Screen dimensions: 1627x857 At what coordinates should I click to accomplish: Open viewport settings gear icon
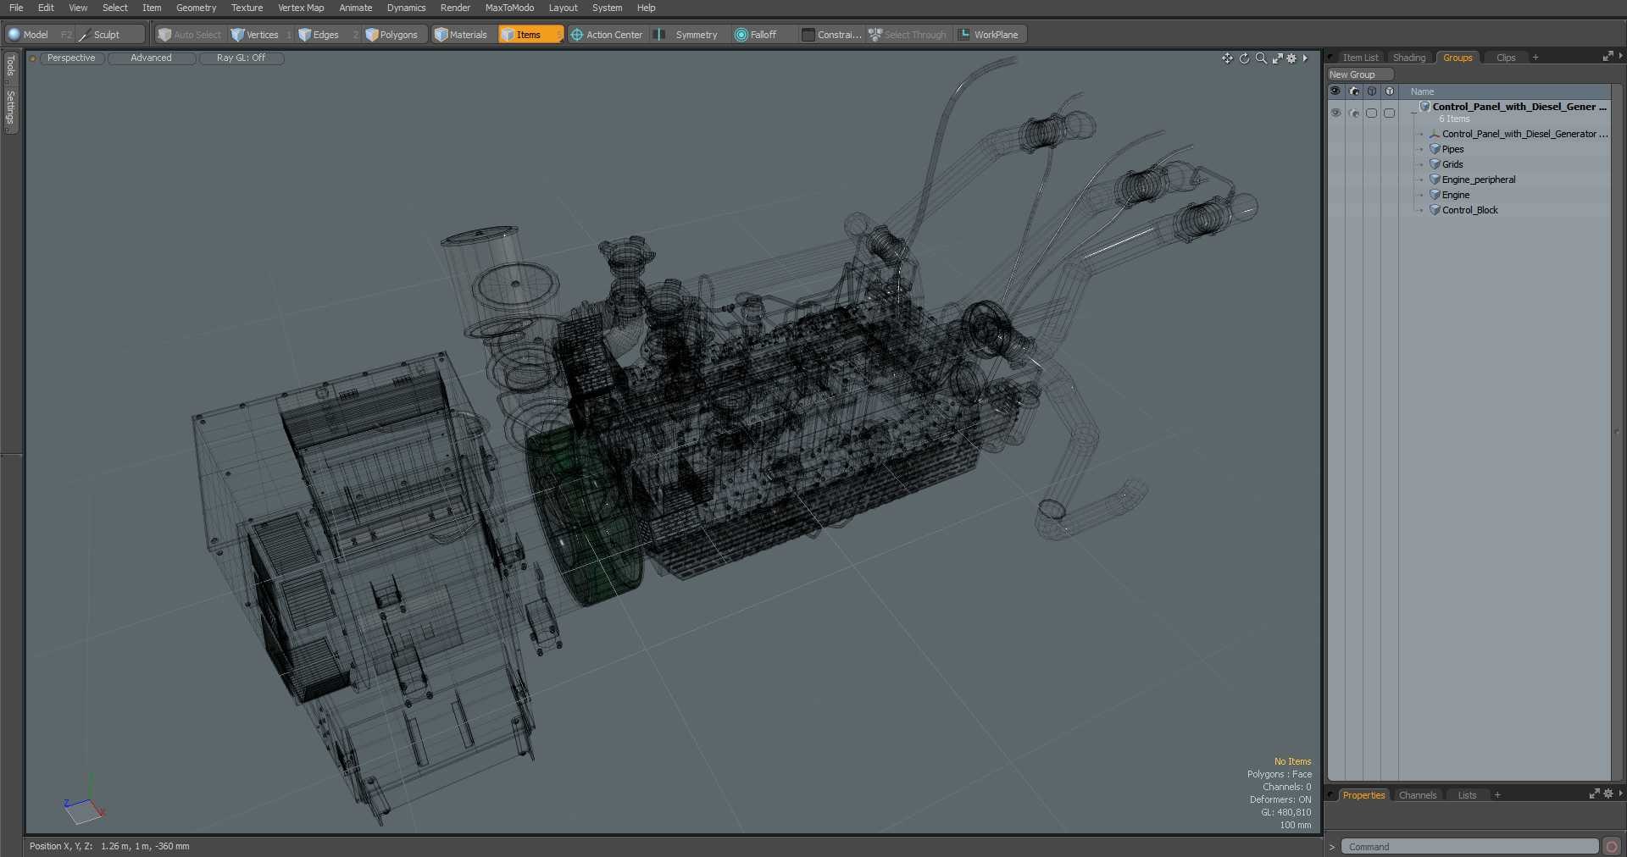pyautogui.click(x=1291, y=58)
